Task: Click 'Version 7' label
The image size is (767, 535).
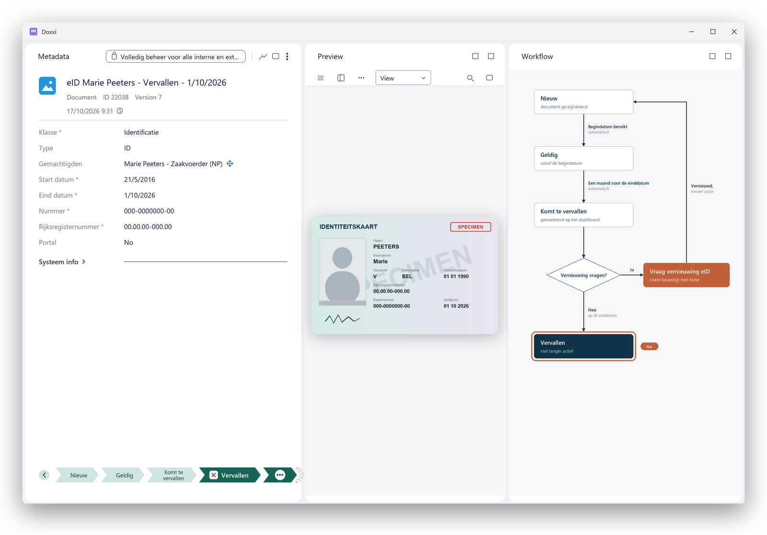Action: coord(148,97)
